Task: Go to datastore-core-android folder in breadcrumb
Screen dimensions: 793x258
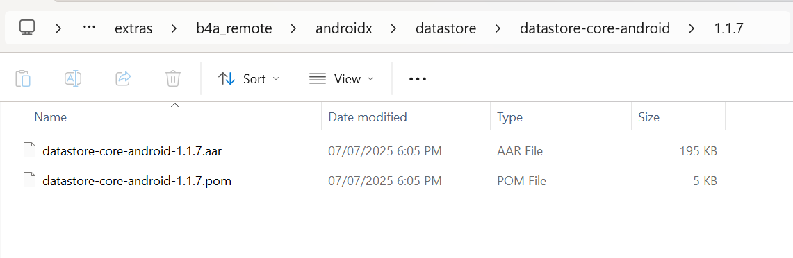Action: (x=595, y=28)
